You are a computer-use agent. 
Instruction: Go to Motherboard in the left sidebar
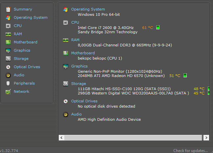(26, 42)
